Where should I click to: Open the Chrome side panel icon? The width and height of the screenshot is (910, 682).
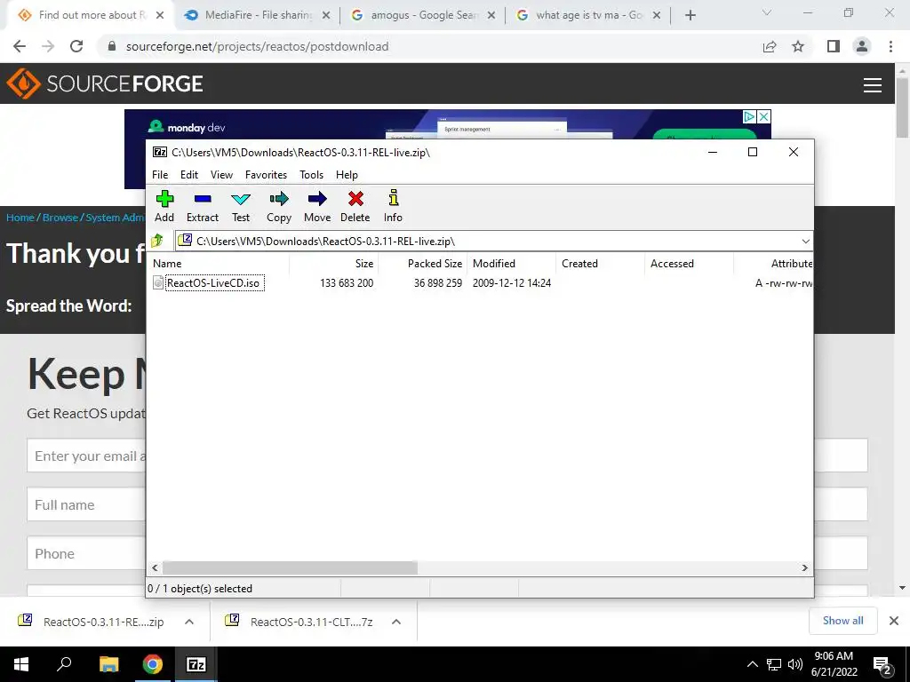click(x=834, y=46)
